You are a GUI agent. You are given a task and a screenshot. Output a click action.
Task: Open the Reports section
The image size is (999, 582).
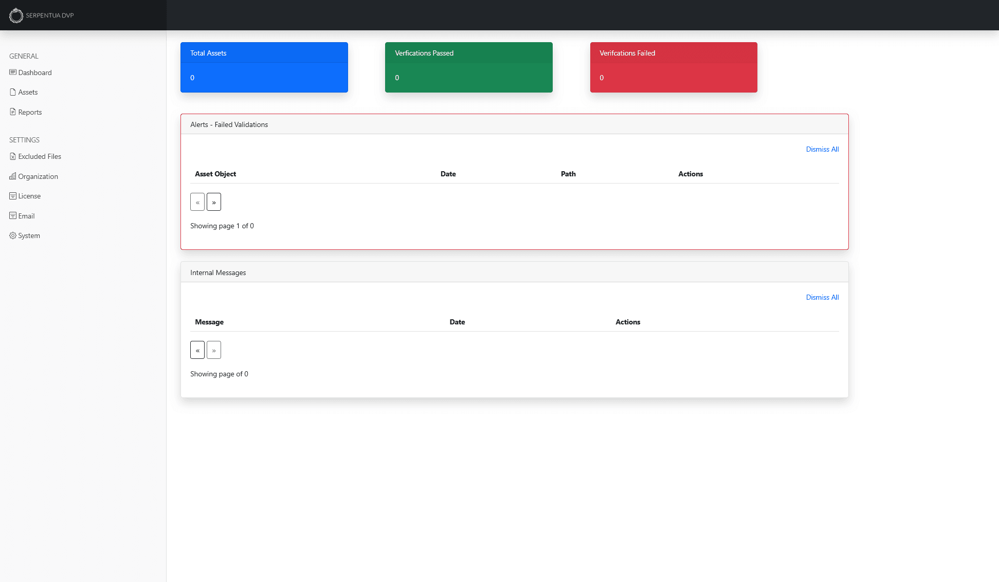point(29,112)
